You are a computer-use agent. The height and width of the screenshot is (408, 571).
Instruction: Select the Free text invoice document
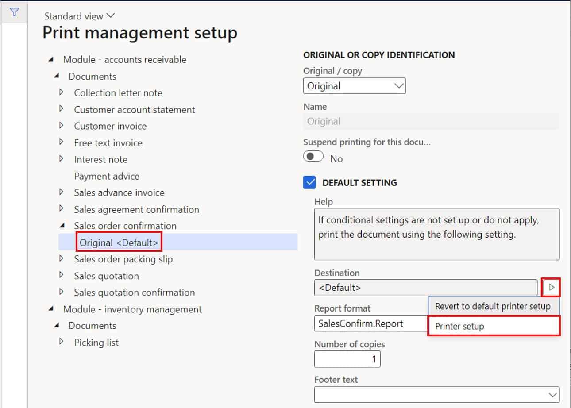click(108, 143)
